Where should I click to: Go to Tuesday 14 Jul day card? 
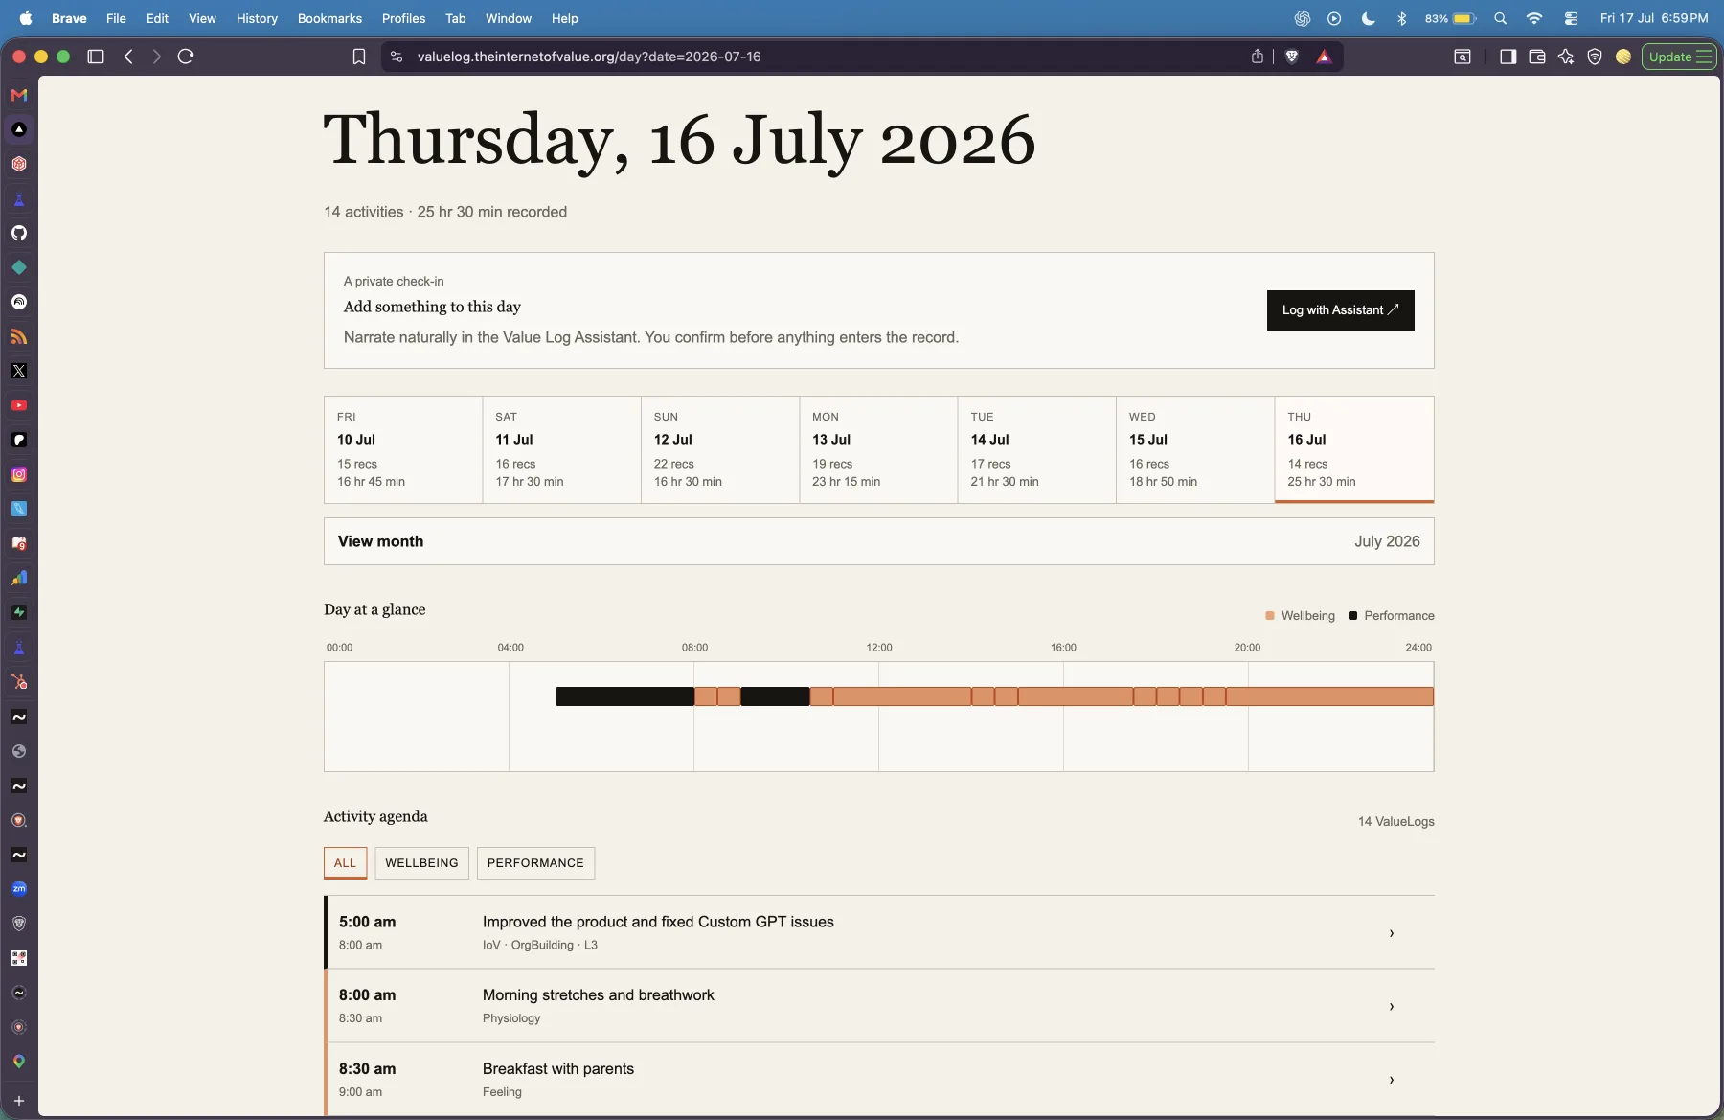(1036, 449)
